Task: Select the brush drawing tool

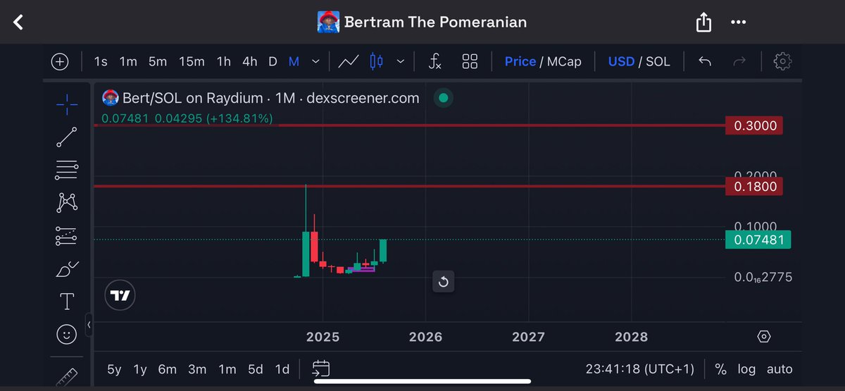Action: click(67, 269)
